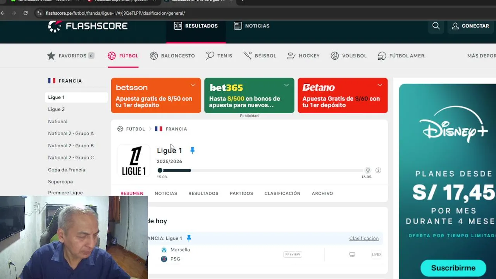Screen dimensions: 496x279
Task: Open National 2 - Grupo B
Action: (71, 146)
